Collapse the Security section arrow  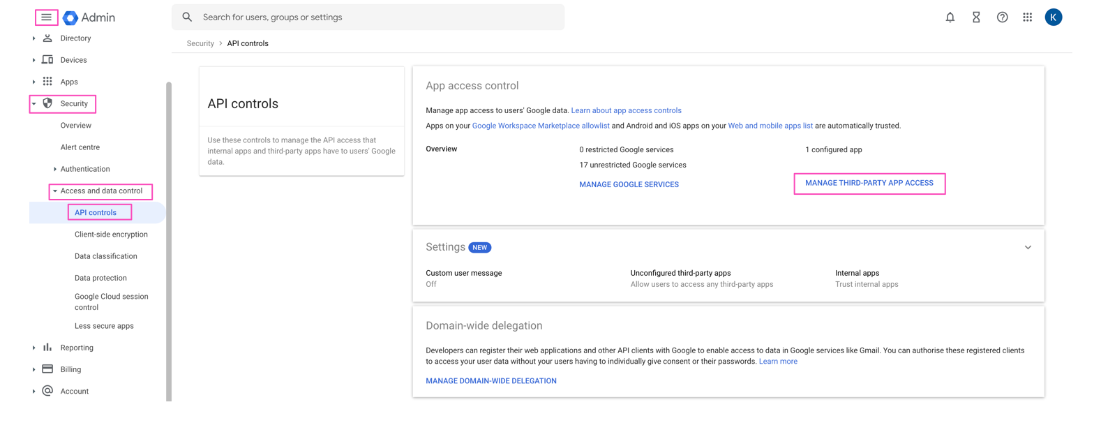[x=33, y=104]
